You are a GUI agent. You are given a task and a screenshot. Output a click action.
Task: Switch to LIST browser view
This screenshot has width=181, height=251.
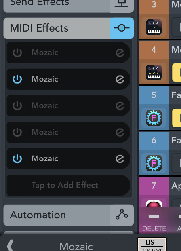152,245
